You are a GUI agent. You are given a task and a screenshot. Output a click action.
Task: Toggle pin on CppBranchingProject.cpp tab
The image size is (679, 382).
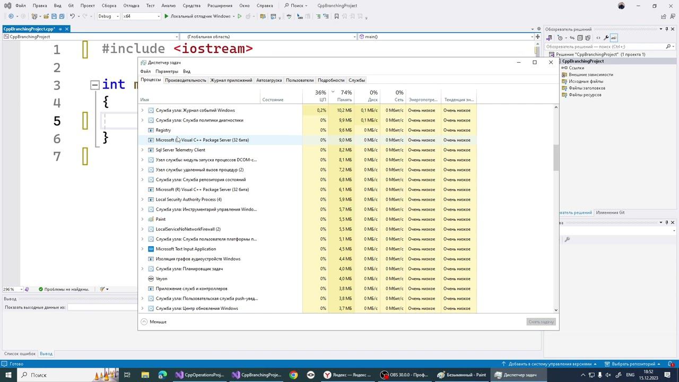tap(60, 29)
